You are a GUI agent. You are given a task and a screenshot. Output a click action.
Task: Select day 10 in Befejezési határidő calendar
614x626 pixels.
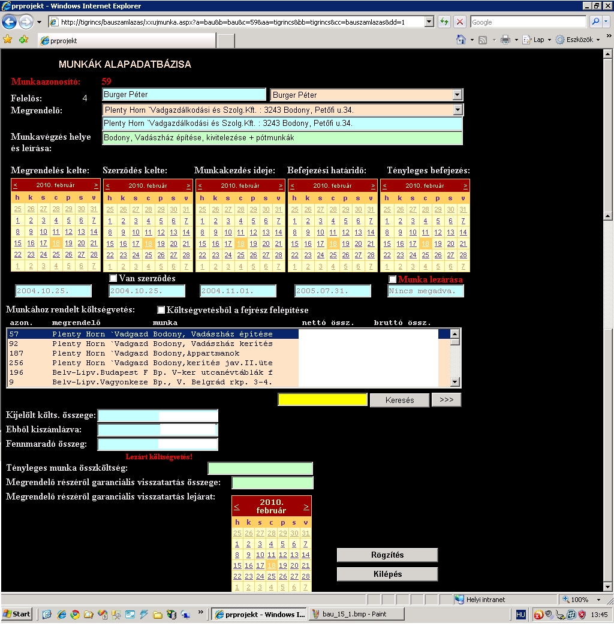(x=321, y=232)
